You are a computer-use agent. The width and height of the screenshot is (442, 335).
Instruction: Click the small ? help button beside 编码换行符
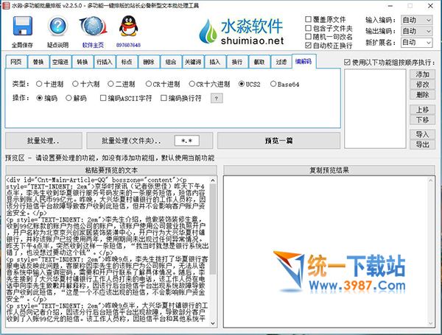(x=217, y=99)
